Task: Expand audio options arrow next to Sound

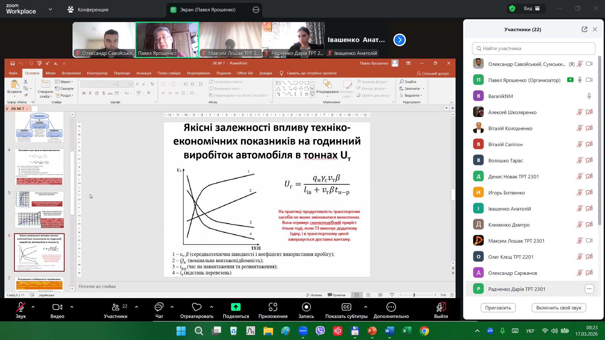Action: [33, 307]
